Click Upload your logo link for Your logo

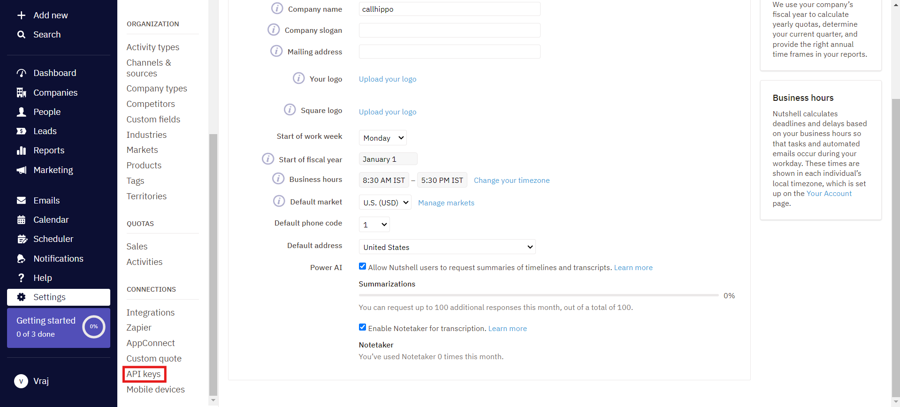388,79
